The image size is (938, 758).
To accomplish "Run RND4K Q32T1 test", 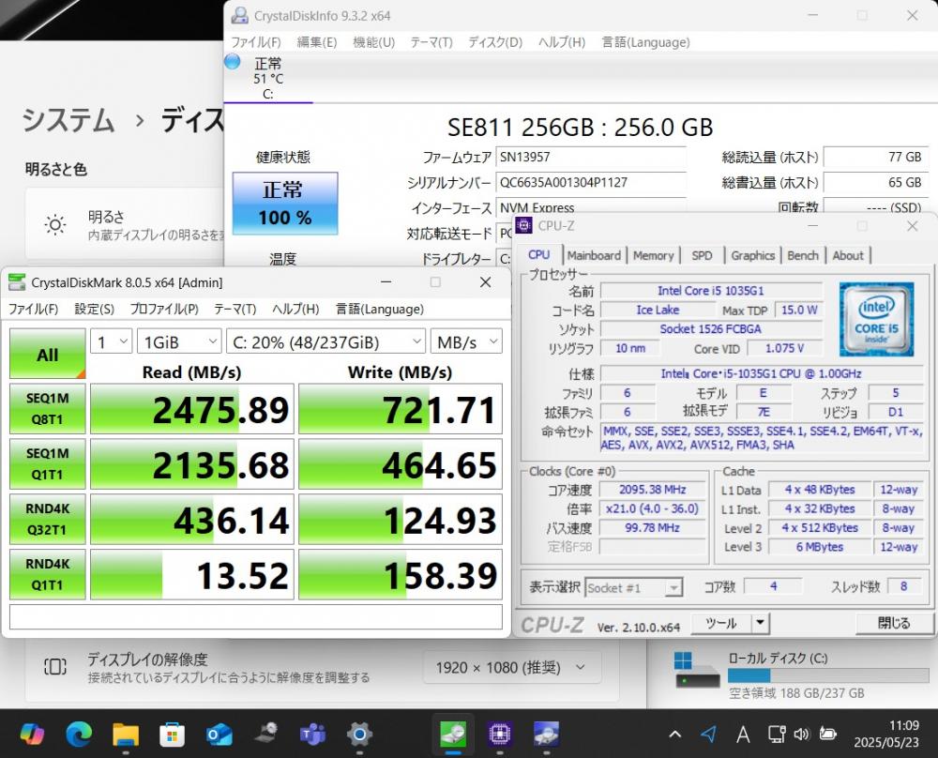I will coord(48,519).
